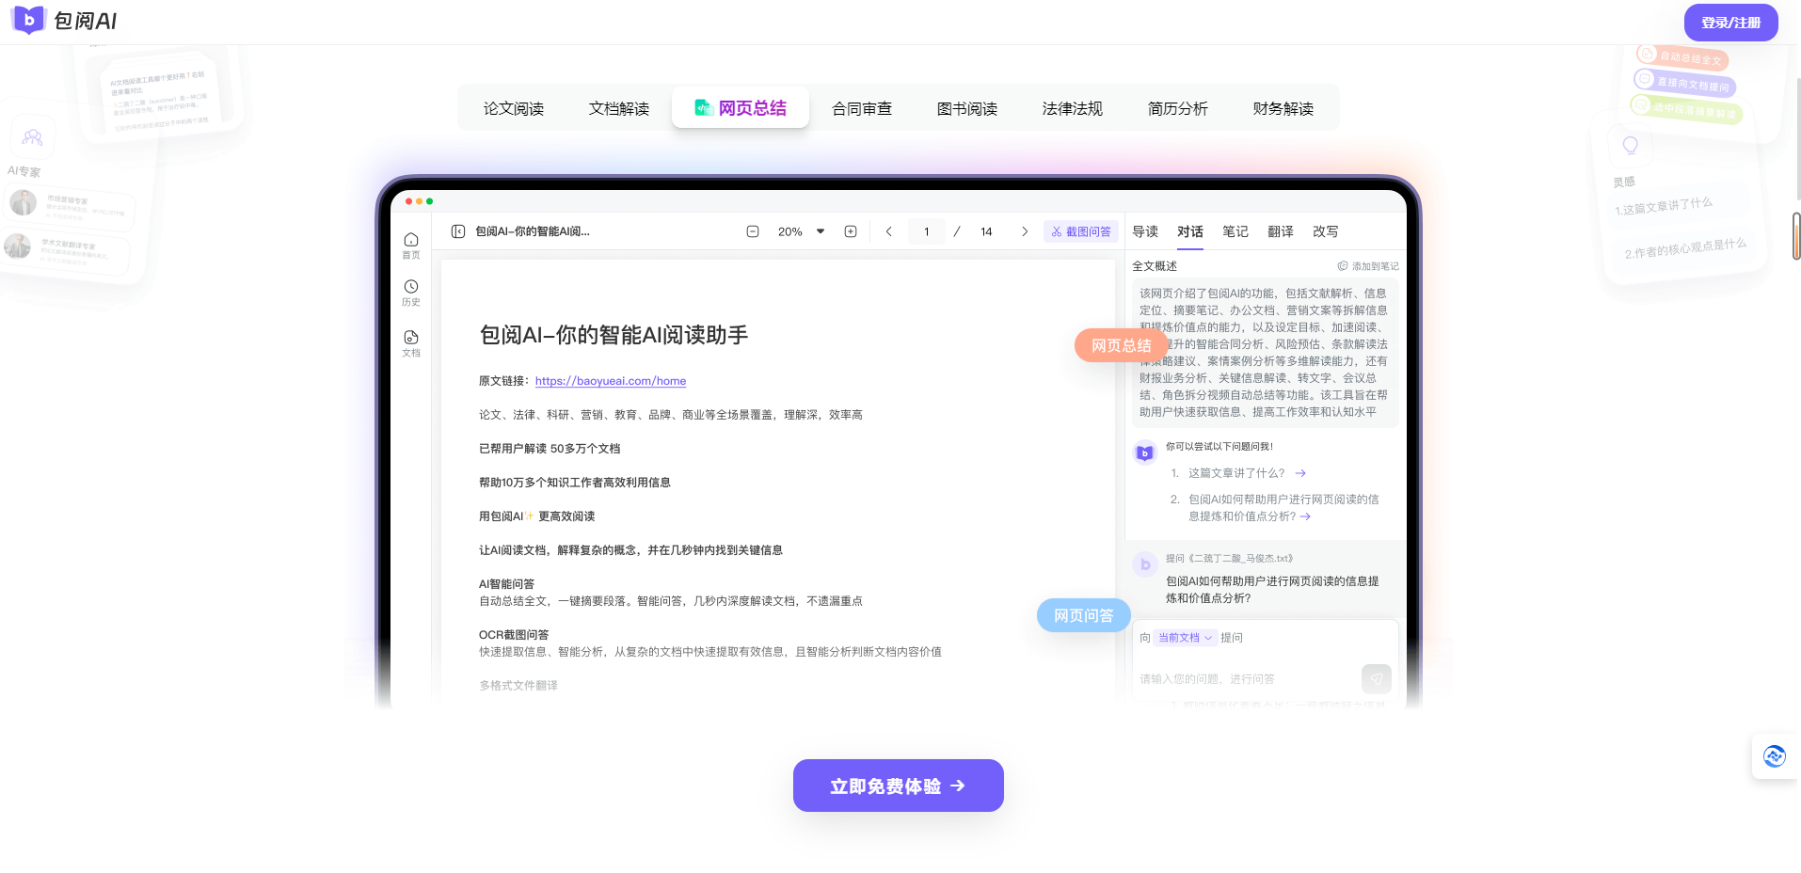1801x873 pixels.
Task: Collapse the viewer panel with the top-left icon
Action: [x=457, y=230]
